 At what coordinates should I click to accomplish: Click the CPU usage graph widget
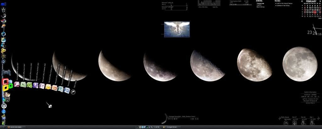209,3
